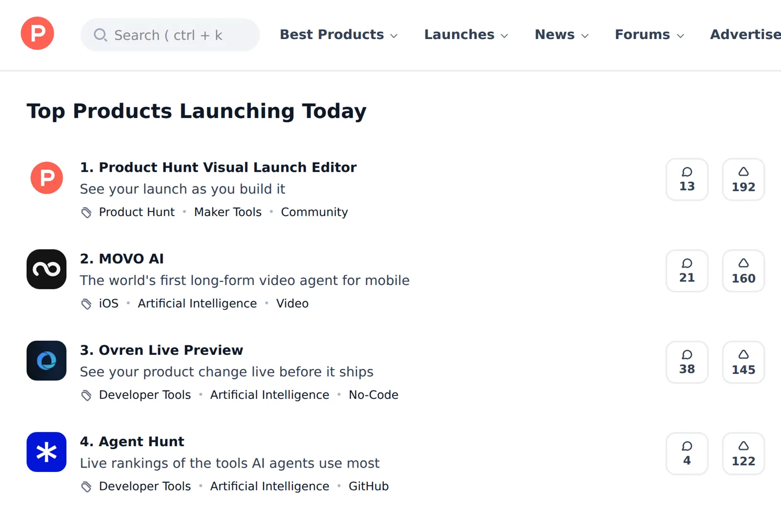781x511 pixels.
Task: Open the Product Hunt Visual Launch Editor title
Action: click(218, 167)
